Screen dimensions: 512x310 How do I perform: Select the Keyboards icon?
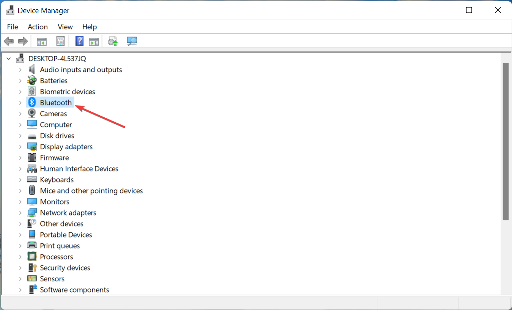(32, 180)
